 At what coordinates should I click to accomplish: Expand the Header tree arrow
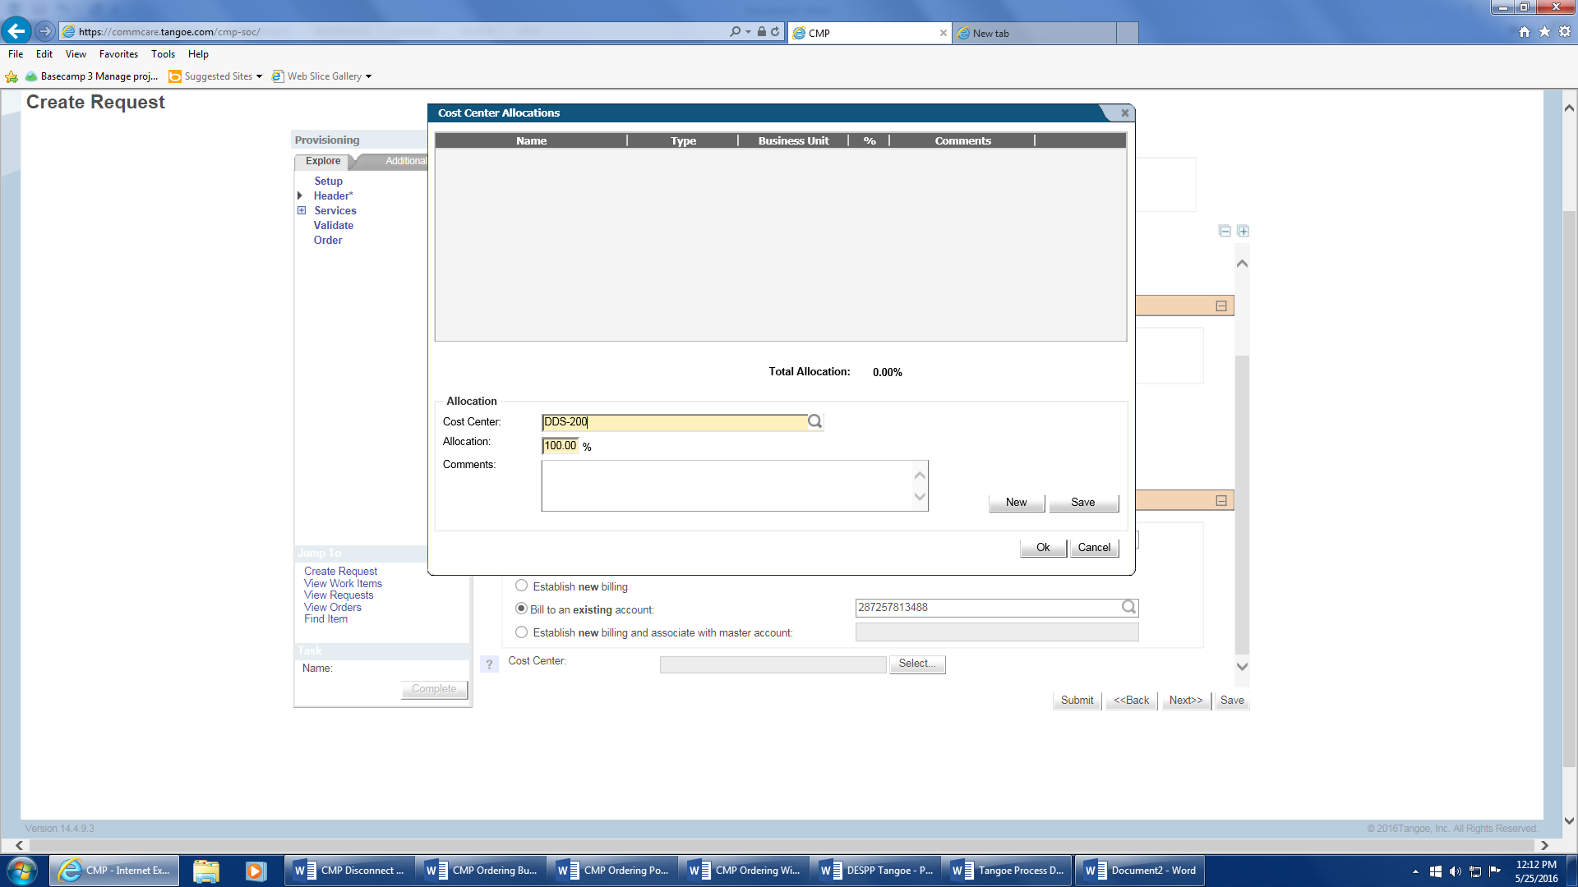[300, 195]
